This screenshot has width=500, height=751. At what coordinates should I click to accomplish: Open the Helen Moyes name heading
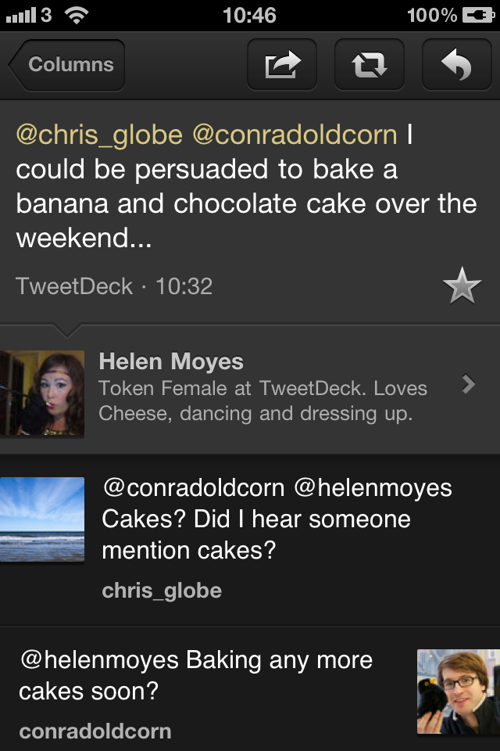click(x=171, y=361)
